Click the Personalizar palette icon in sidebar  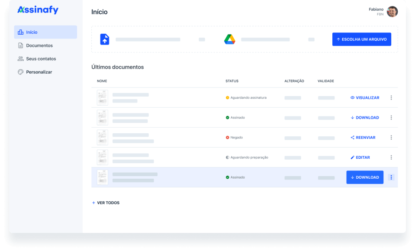20,72
